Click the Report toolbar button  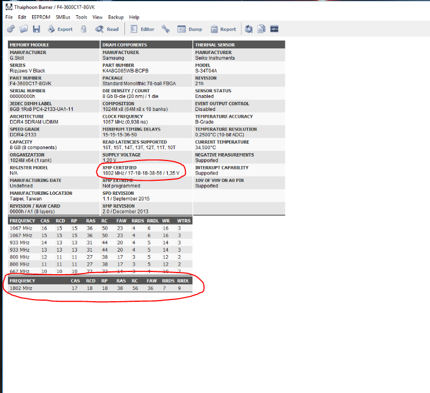click(223, 29)
